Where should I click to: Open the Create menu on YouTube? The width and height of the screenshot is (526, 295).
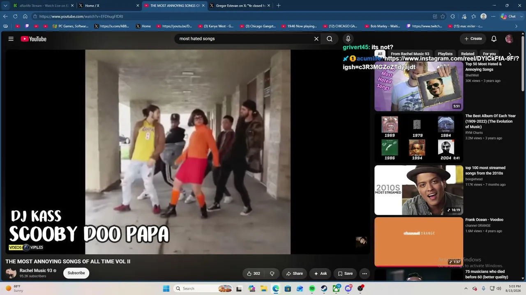click(x=473, y=39)
